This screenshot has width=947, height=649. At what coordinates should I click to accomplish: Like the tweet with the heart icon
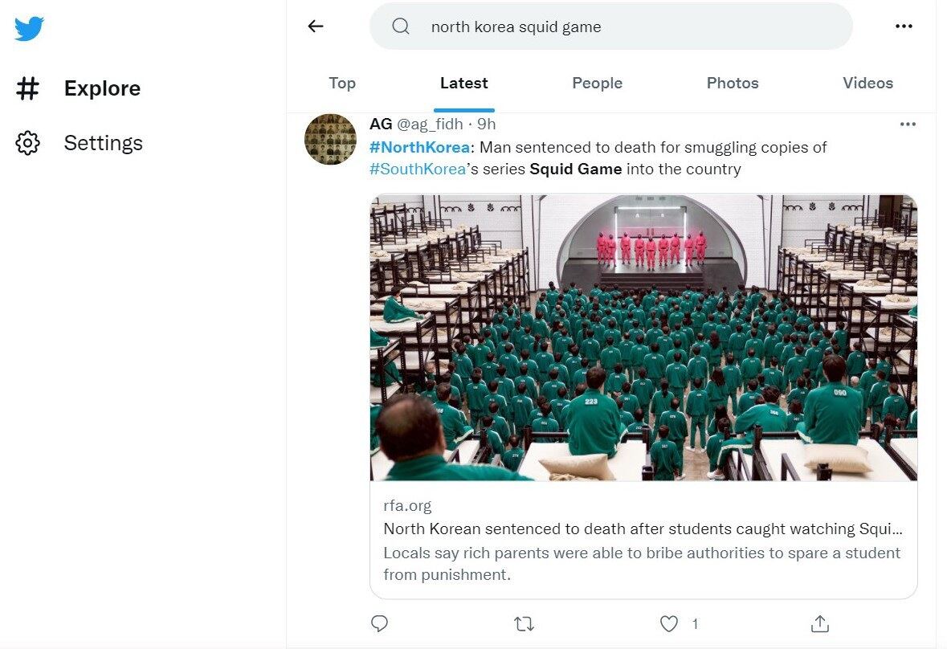coord(669,623)
